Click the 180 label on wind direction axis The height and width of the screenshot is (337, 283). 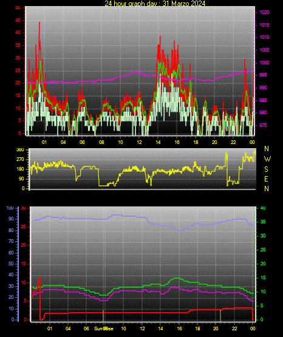pyautogui.click(x=20, y=169)
